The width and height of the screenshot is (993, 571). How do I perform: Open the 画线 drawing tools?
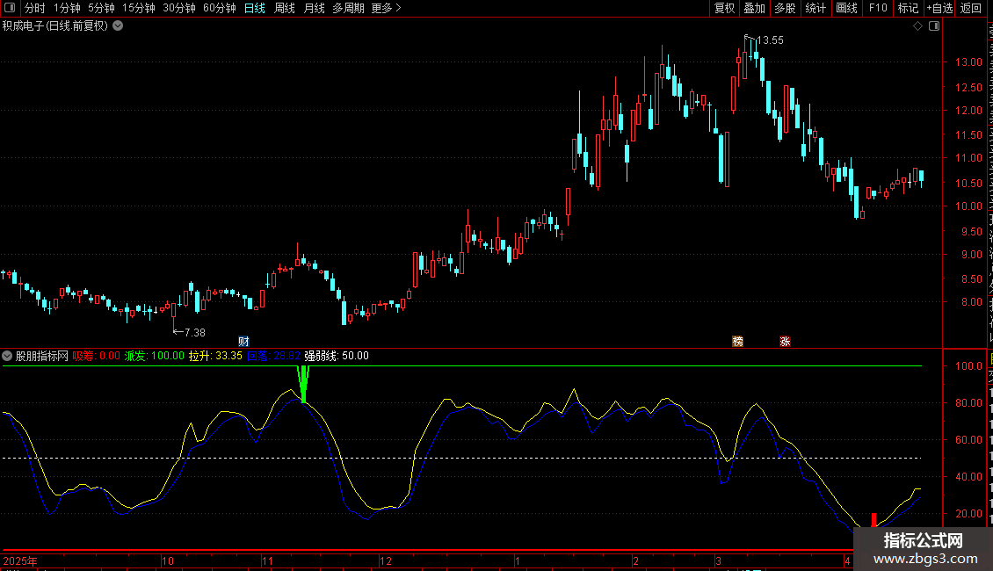tap(846, 8)
